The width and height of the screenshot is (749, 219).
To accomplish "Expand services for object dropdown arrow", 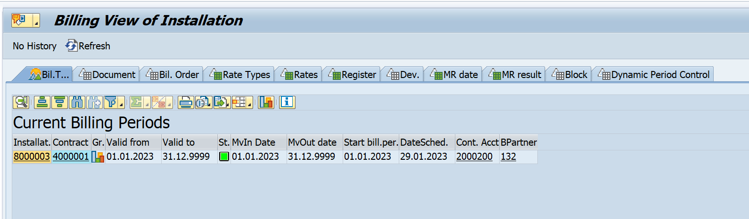I will click(x=36, y=21).
